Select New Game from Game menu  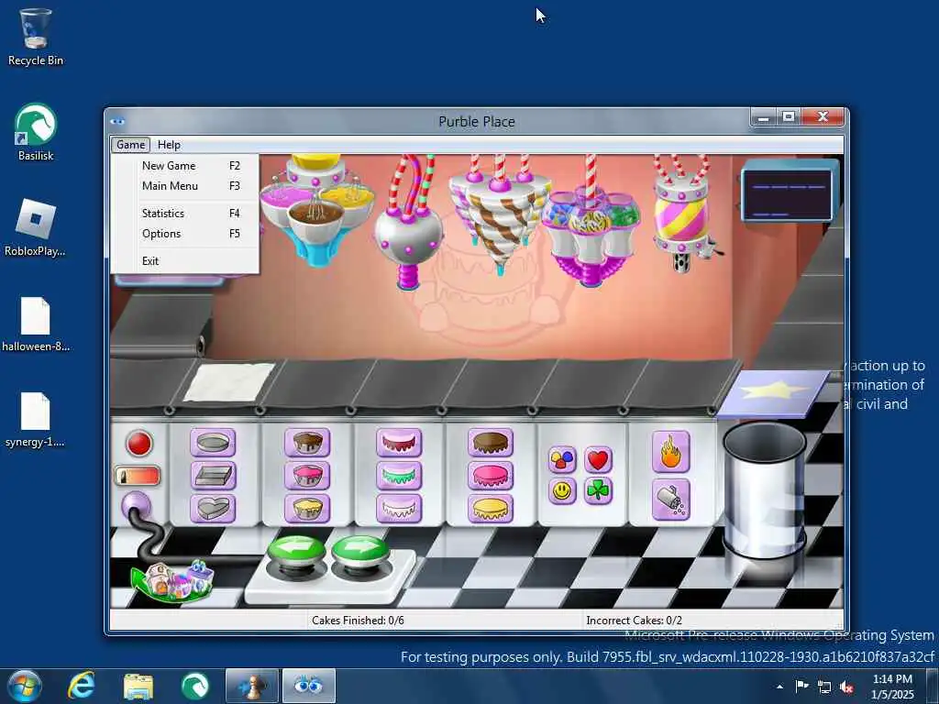[x=185, y=166]
